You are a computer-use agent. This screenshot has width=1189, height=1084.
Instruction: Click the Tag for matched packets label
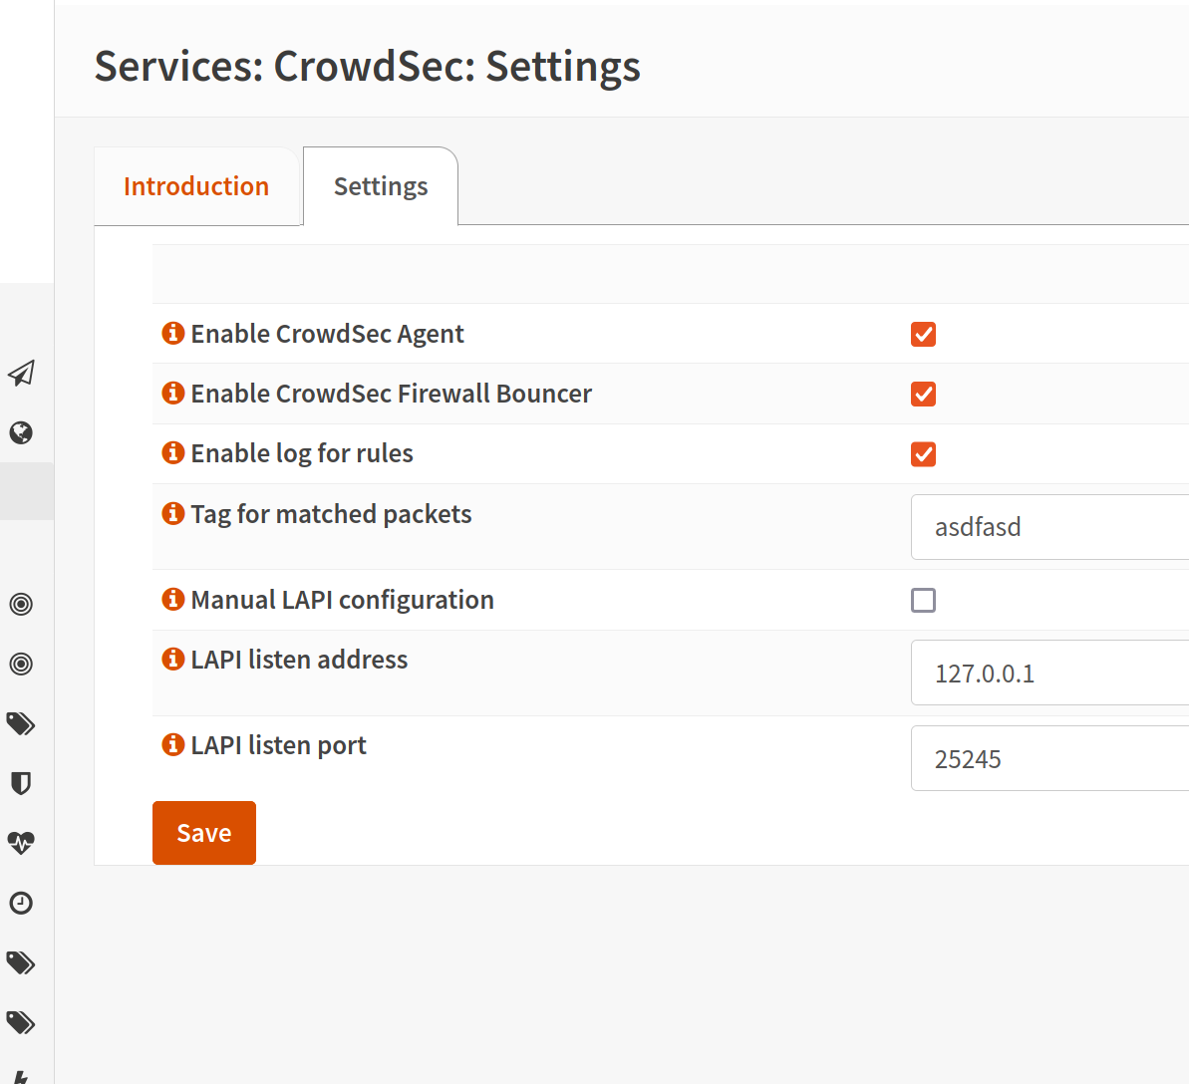pyautogui.click(x=331, y=515)
